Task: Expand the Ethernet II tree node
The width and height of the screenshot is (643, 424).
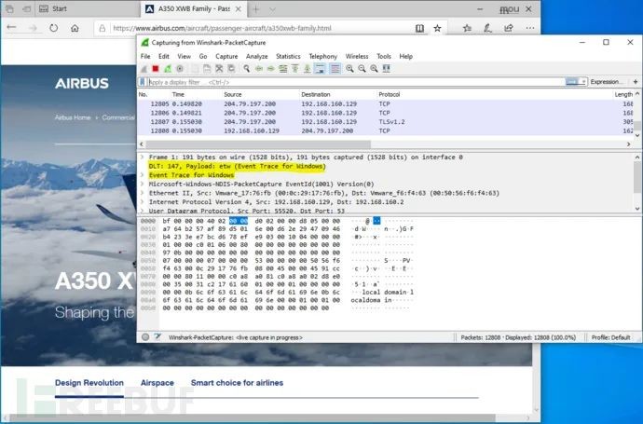Action: [x=143, y=193]
